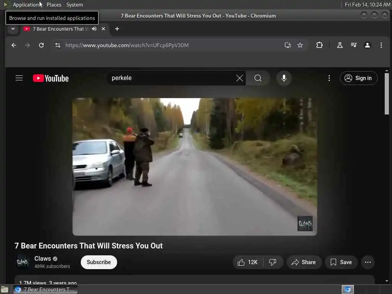The image size is (392, 294).
Task: Open the media controls icon in toolbar
Action: [353, 45]
